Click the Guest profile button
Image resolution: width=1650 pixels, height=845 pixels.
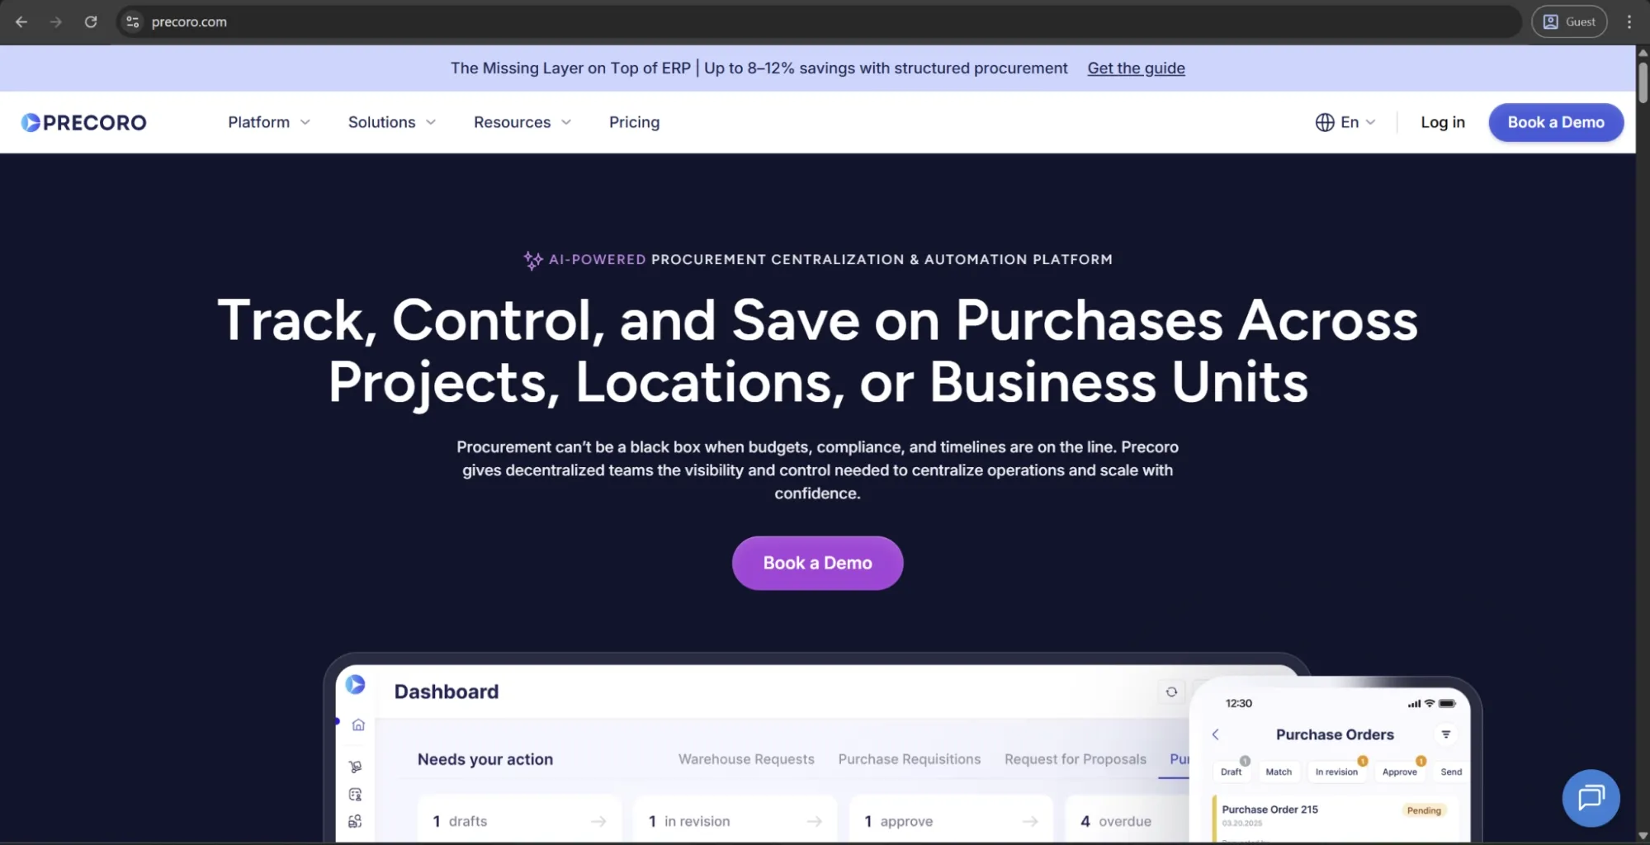[x=1569, y=22]
